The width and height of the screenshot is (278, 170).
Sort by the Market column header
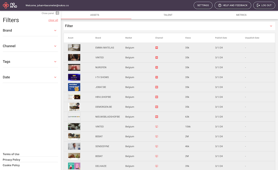(128, 38)
